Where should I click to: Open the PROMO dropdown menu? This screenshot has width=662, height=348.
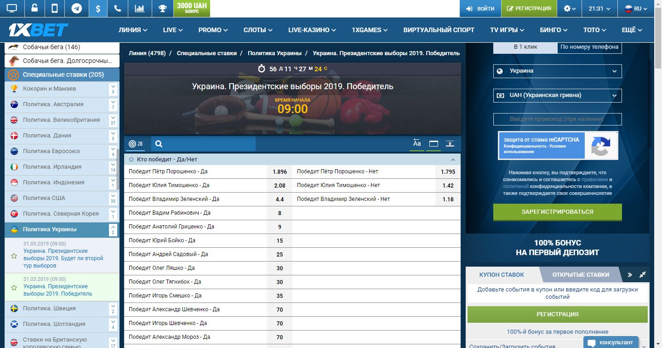(213, 30)
